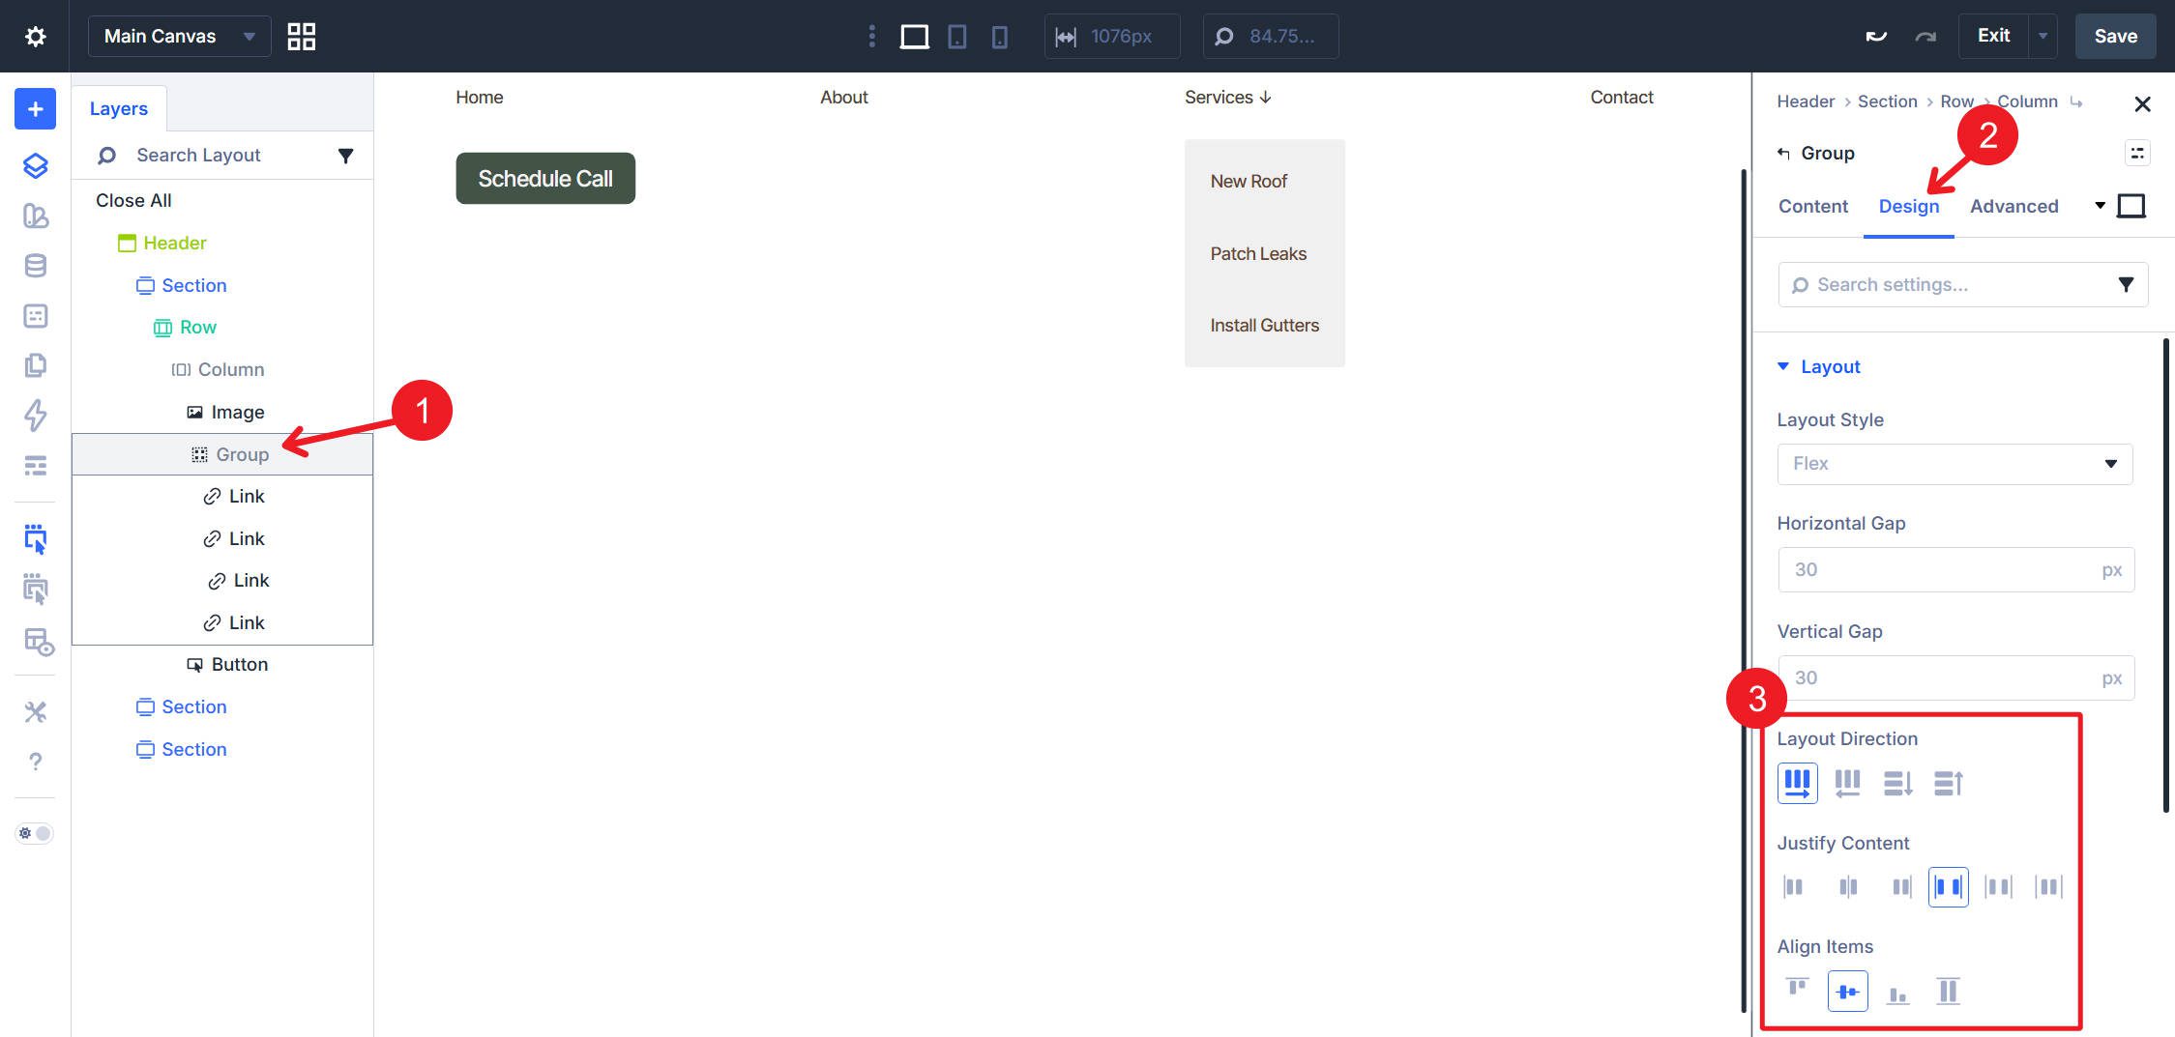
Task: Click the lightning quick actions icon
Action: [34, 415]
